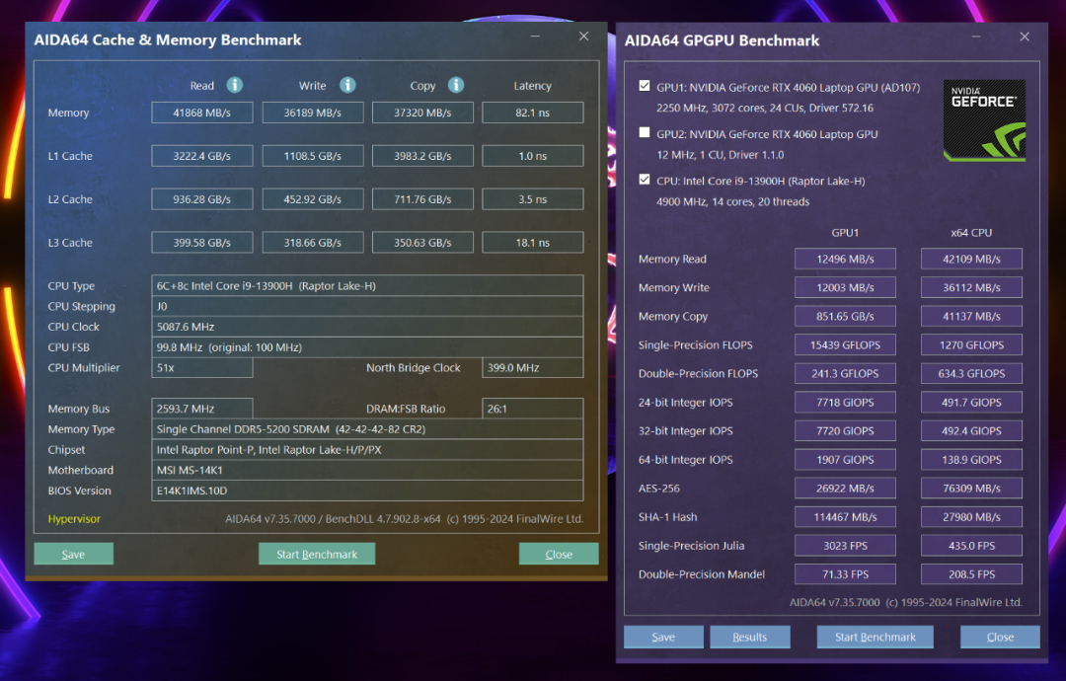Click the NVIDIA GeForce logo image

984,120
